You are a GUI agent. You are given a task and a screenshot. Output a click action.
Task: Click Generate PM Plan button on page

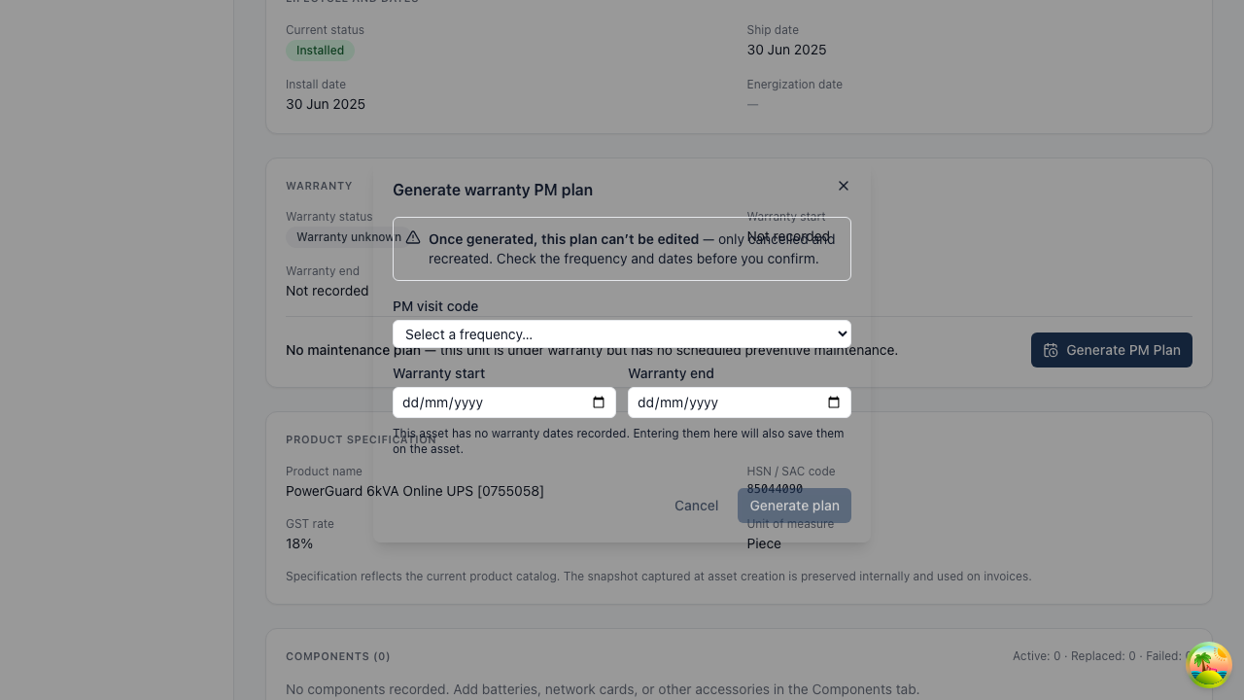[x=1112, y=350]
